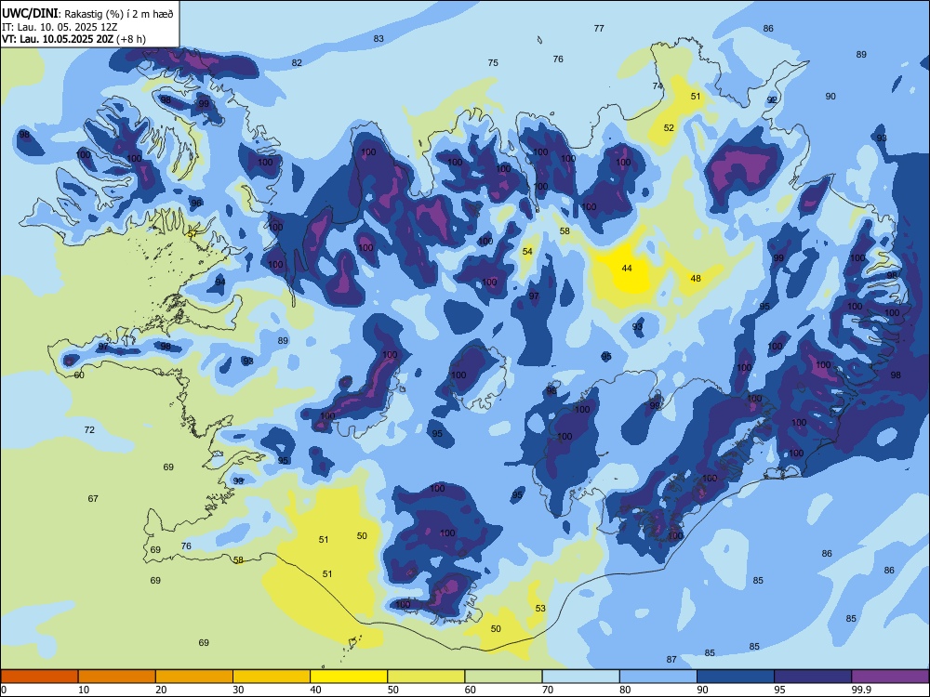Click the '99.9' legend scale label
The height and width of the screenshot is (697, 930).
tap(860, 690)
